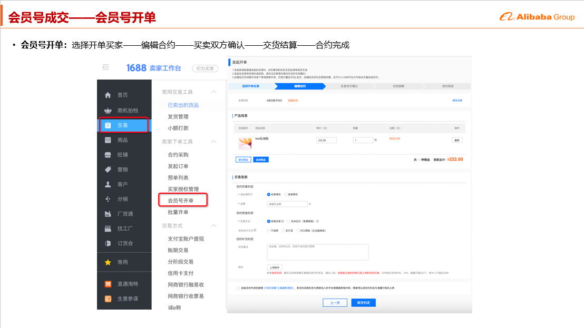Screen dimensions: 584x328
Task: Click help icon beside 优先支付方式 label
Action: click(255, 231)
